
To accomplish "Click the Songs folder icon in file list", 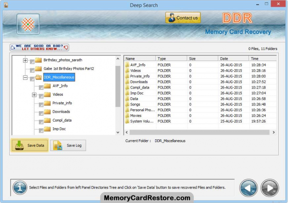I will click(x=127, y=104).
